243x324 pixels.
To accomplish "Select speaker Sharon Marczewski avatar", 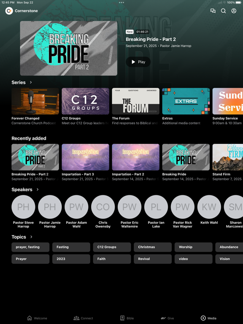I will 233,207.
